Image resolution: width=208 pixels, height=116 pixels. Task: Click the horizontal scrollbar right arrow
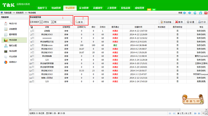click(206, 110)
